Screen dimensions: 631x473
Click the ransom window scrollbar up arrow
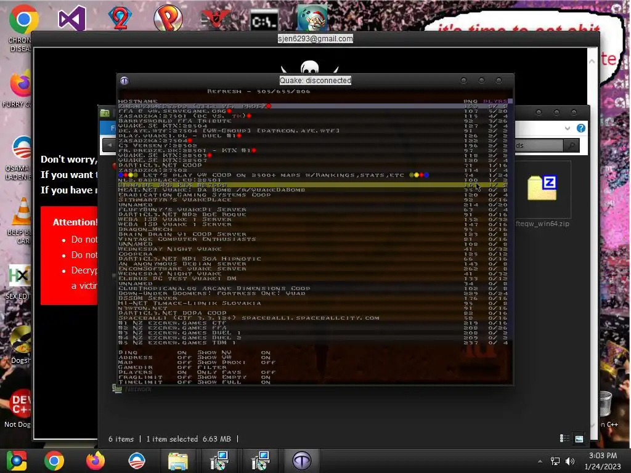(x=592, y=61)
